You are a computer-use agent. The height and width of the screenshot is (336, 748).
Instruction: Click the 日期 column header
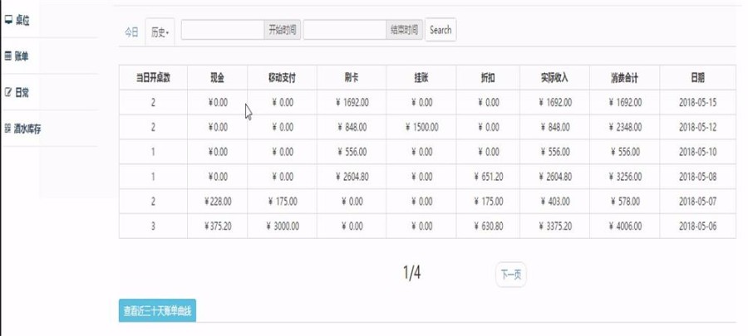tap(697, 78)
